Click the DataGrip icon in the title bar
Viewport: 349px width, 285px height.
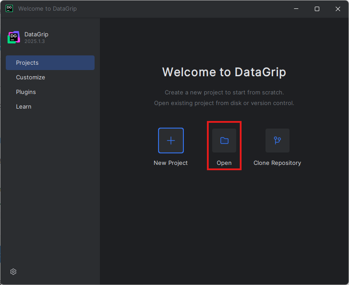pos(9,9)
